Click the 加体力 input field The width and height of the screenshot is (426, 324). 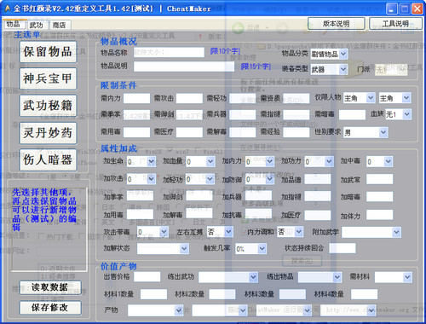379,215
